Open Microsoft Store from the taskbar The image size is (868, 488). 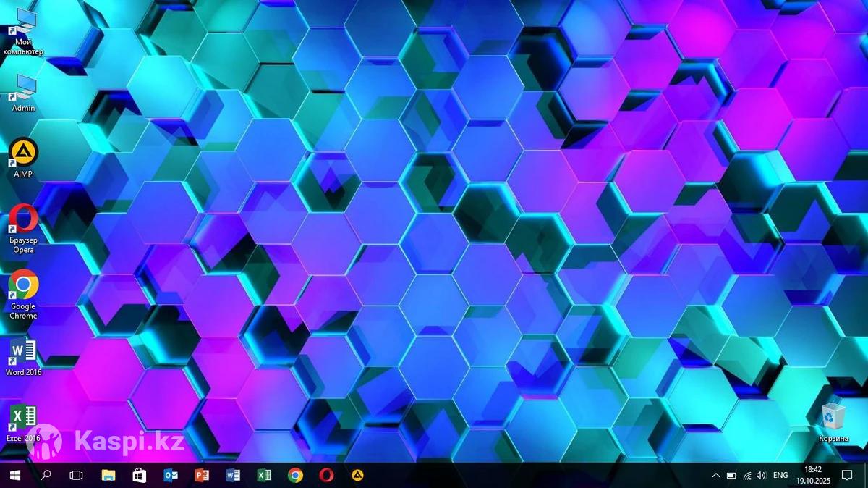click(140, 475)
